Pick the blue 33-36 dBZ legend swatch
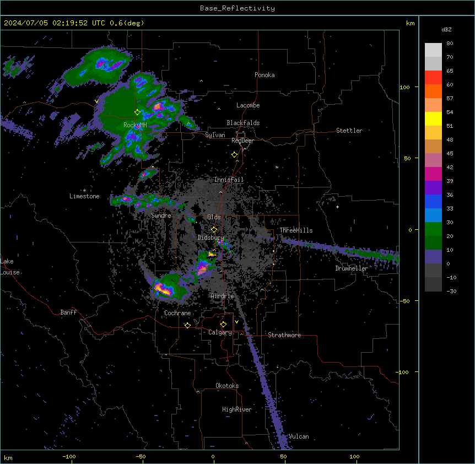 [x=433, y=201]
